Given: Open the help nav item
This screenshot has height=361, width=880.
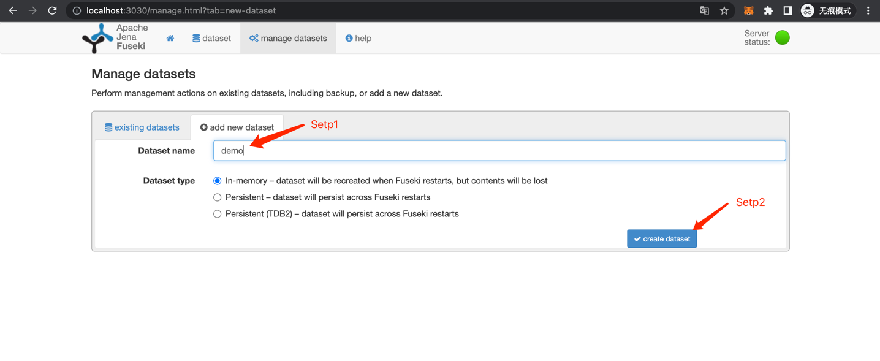Looking at the screenshot, I should point(358,38).
